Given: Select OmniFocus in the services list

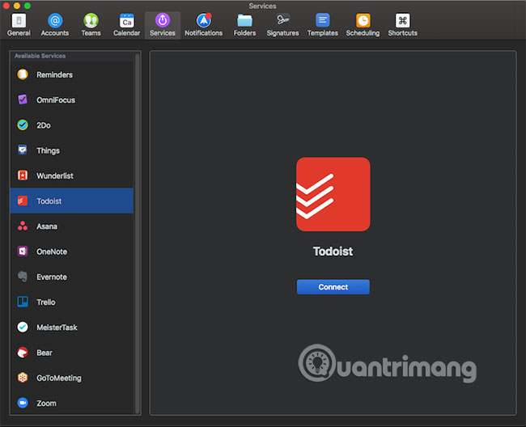Looking at the screenshot, I should (x=72, y=99).
